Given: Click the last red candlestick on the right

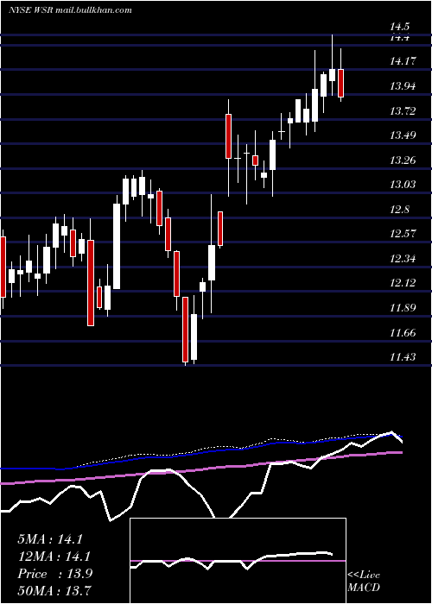Looking at the screenshot, I should tap(340, 83).
